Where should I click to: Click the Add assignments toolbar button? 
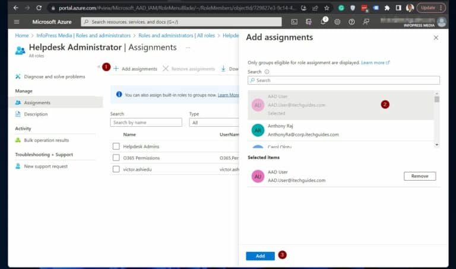click(135, 69)
